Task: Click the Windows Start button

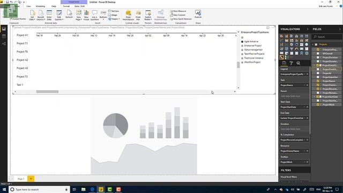Action: [x=4, y=189]
